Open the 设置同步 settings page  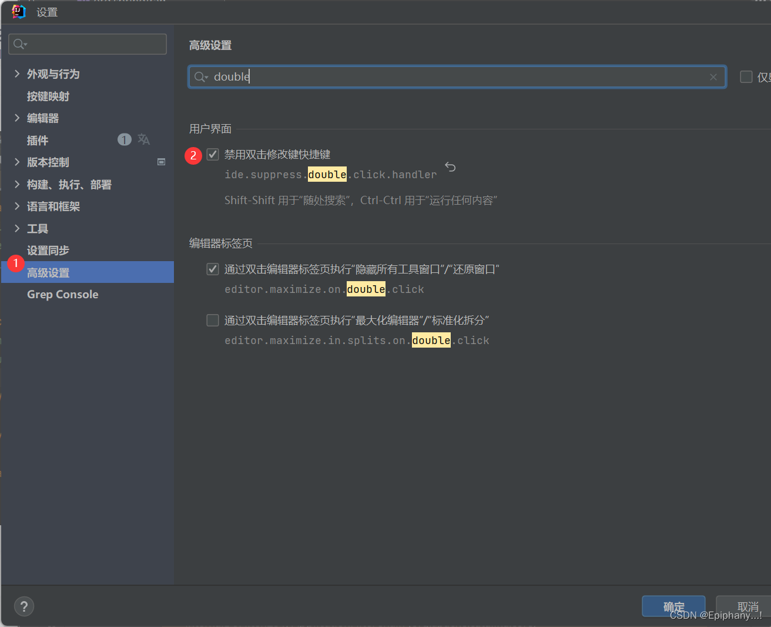48,251
